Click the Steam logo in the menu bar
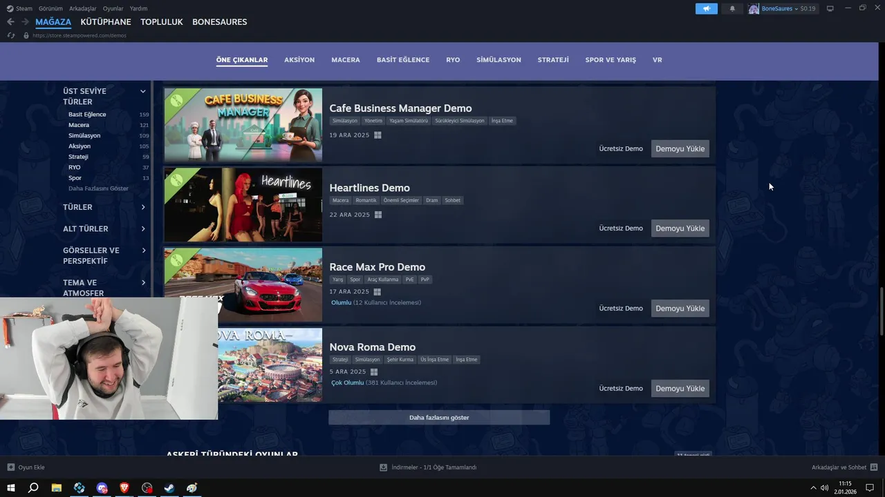This screenshot has height=497, width=885. [10, 9]
